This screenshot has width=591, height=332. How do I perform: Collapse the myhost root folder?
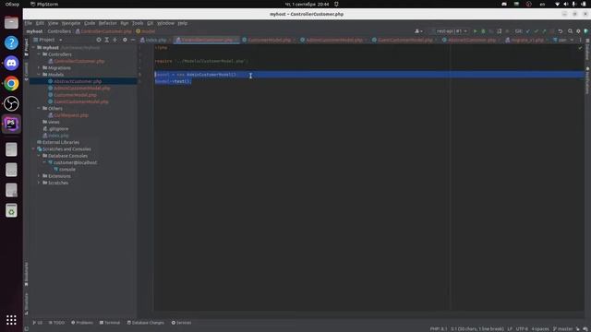[x=33, y=48]
